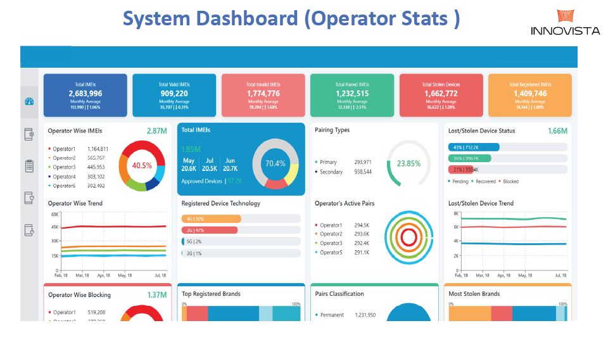The image size is (608, 342).
Task: Click the Total Registered IMEIs card
Action: [530, 96]
